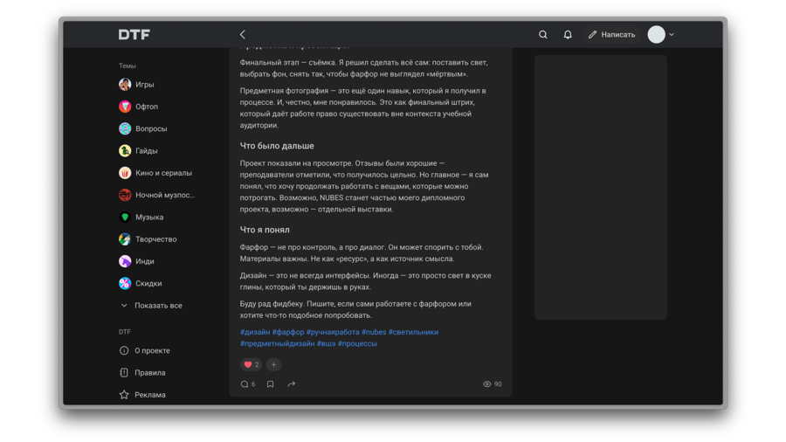Click the eye views counter 90
This screenshot has height=442, width=786.
tap(493, 383)
